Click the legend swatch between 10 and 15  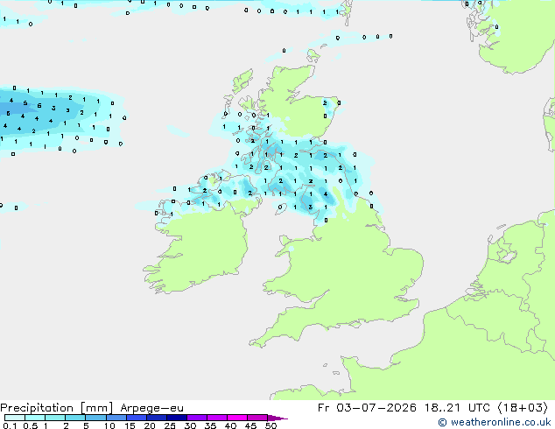pyautogui.click(x=116, y=418)
